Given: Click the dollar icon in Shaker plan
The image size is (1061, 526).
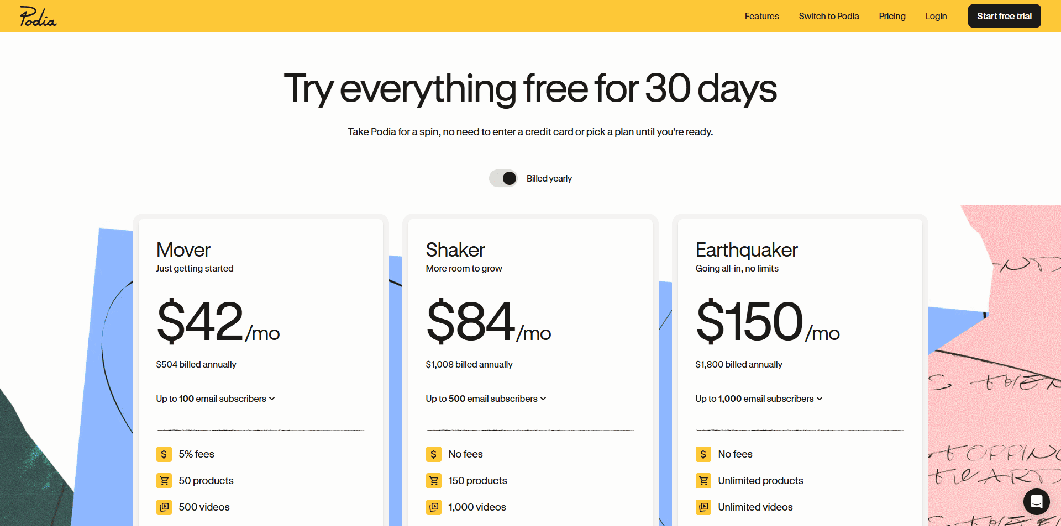Looking at the screenshot, I should (434, 454).
